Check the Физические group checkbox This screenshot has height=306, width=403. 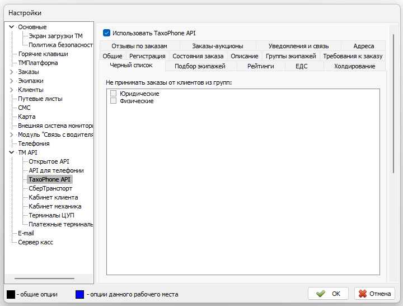tap(113, 101)
